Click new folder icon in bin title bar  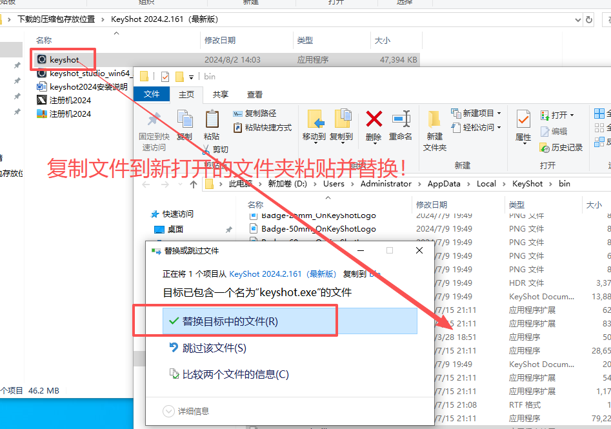pos(179,77)
